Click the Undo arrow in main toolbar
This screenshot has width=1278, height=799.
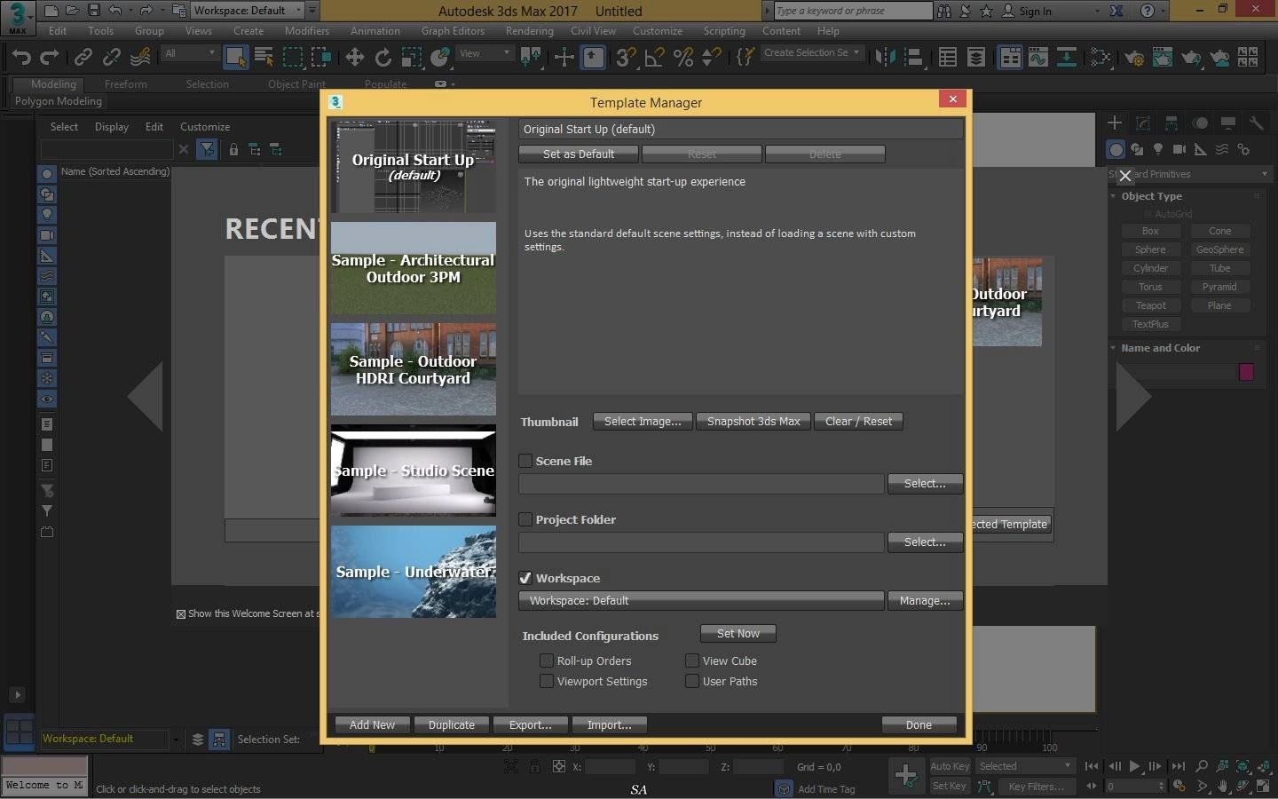point(21,57)
